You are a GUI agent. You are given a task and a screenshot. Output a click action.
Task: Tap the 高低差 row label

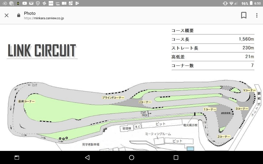[x=178, y=57]
